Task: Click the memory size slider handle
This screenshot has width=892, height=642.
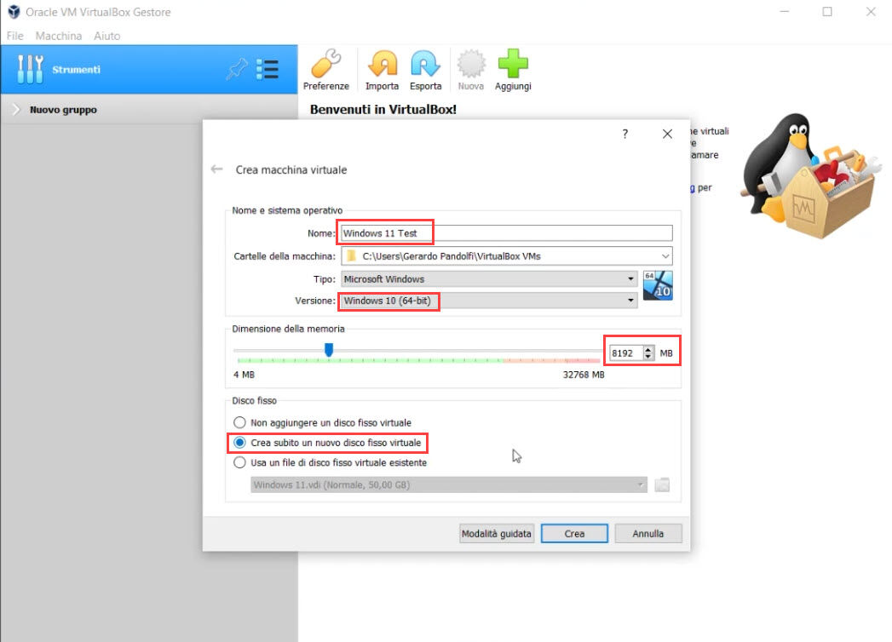Action: pyautogui.click(x=329, y=349)
